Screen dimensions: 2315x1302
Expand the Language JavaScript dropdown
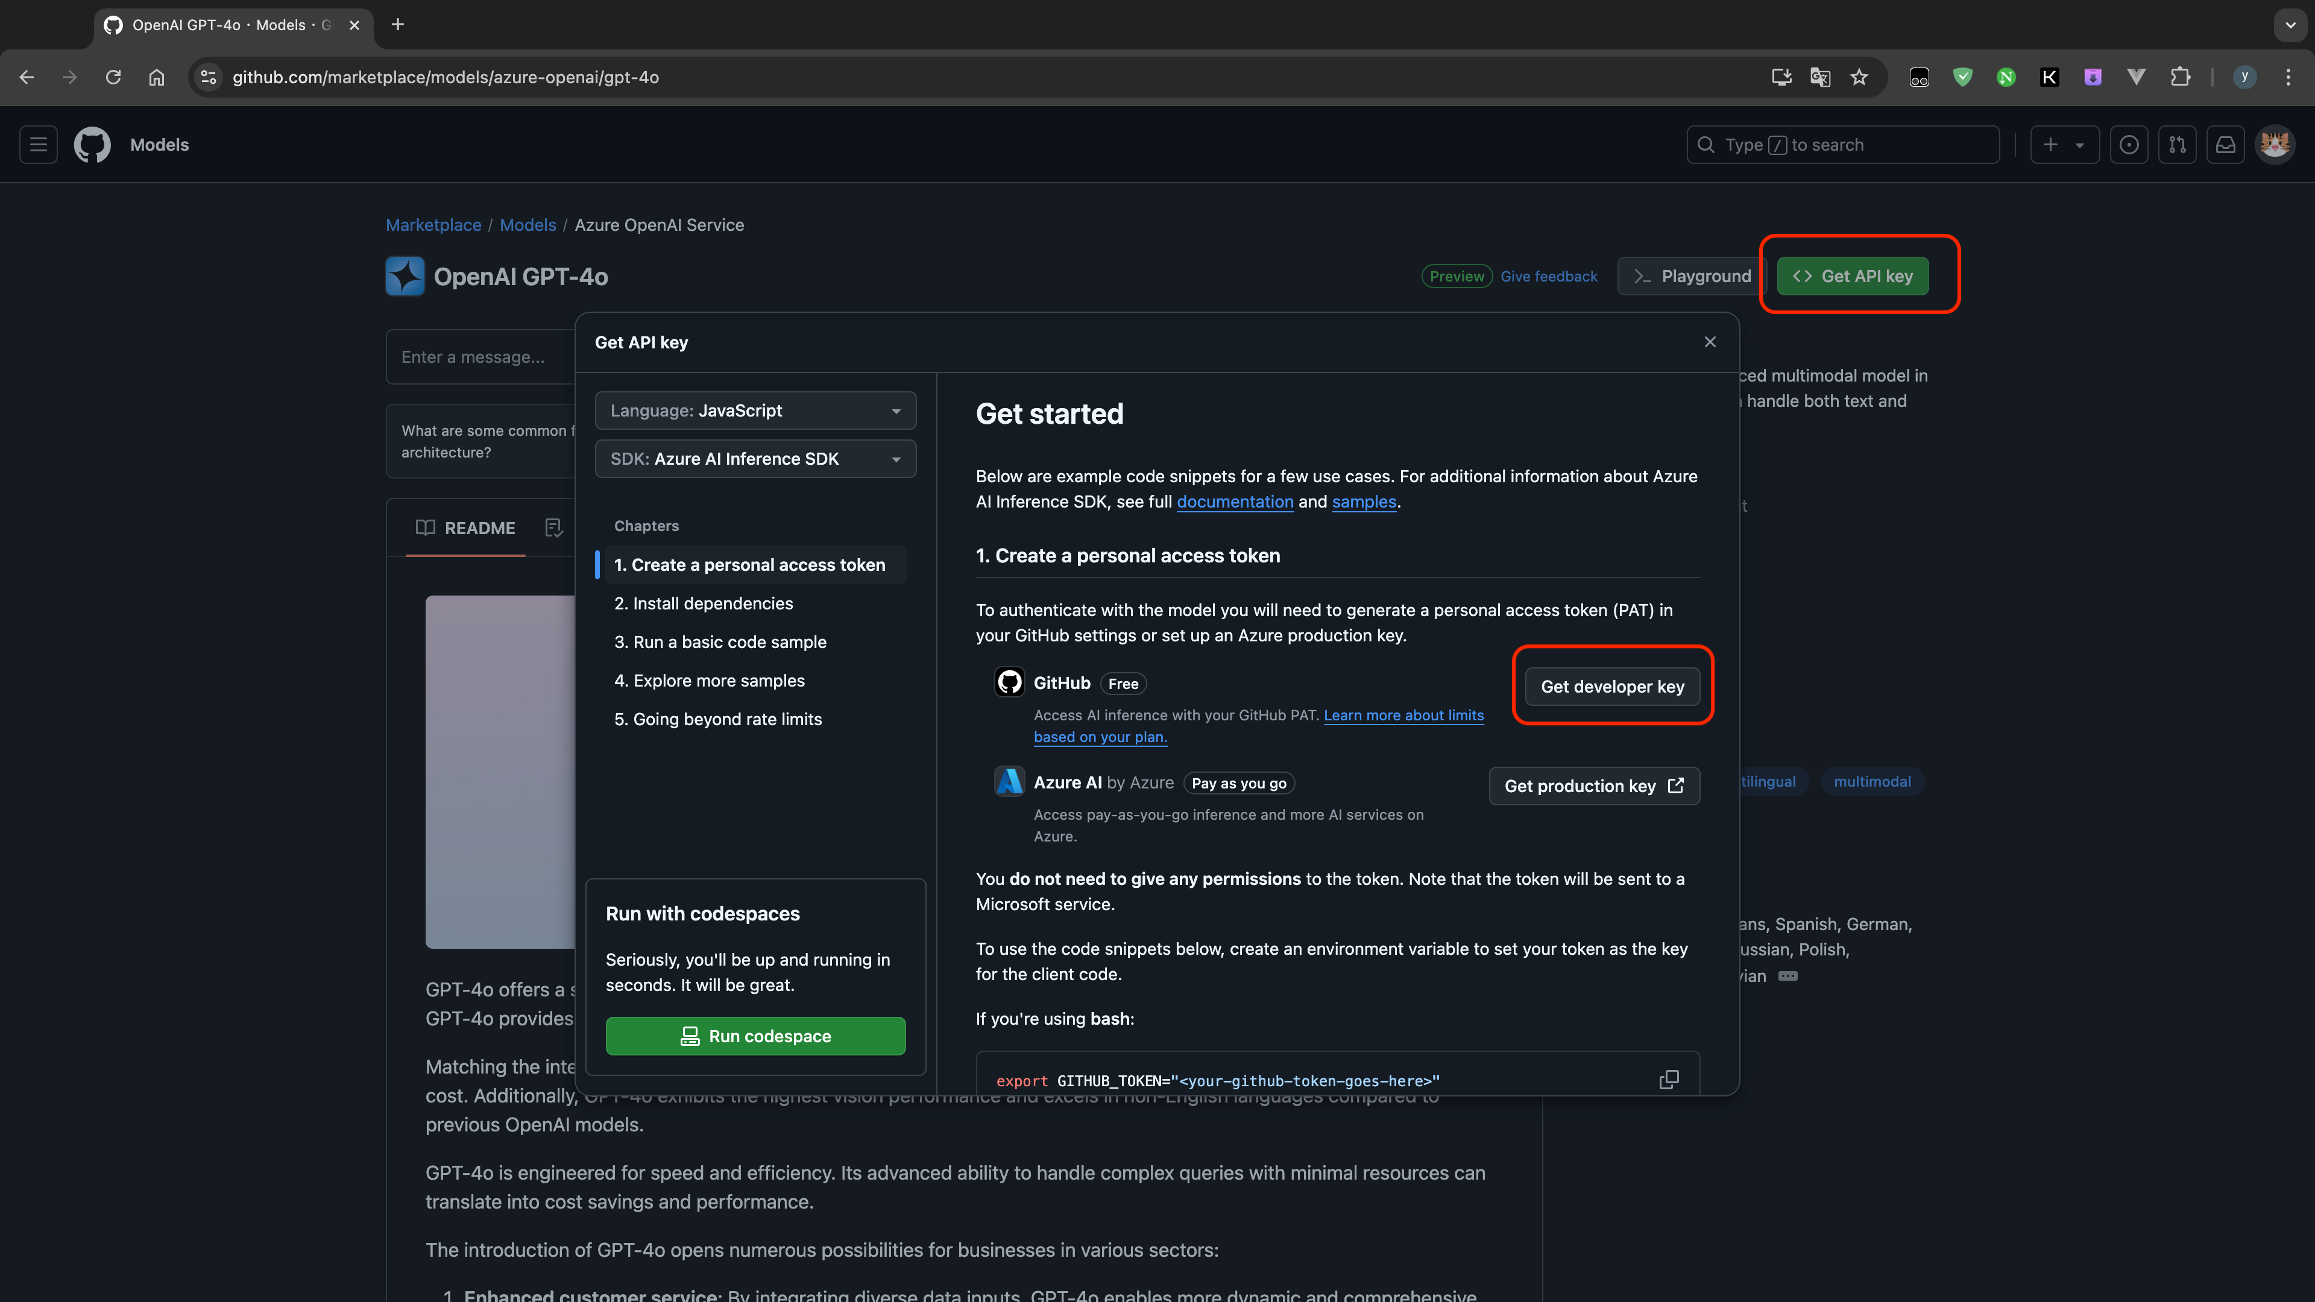click(x=755, y=410)
